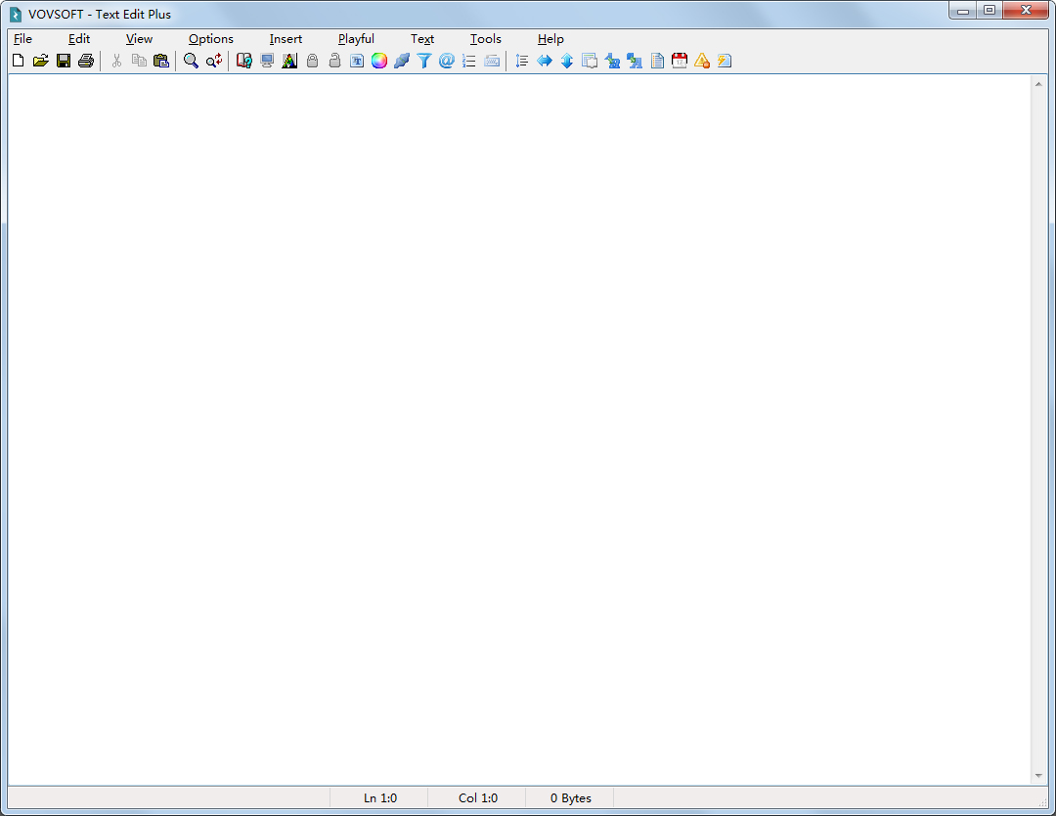Click the numbered list icon
The image size is (1056, 816).
[x=469, y=61]
